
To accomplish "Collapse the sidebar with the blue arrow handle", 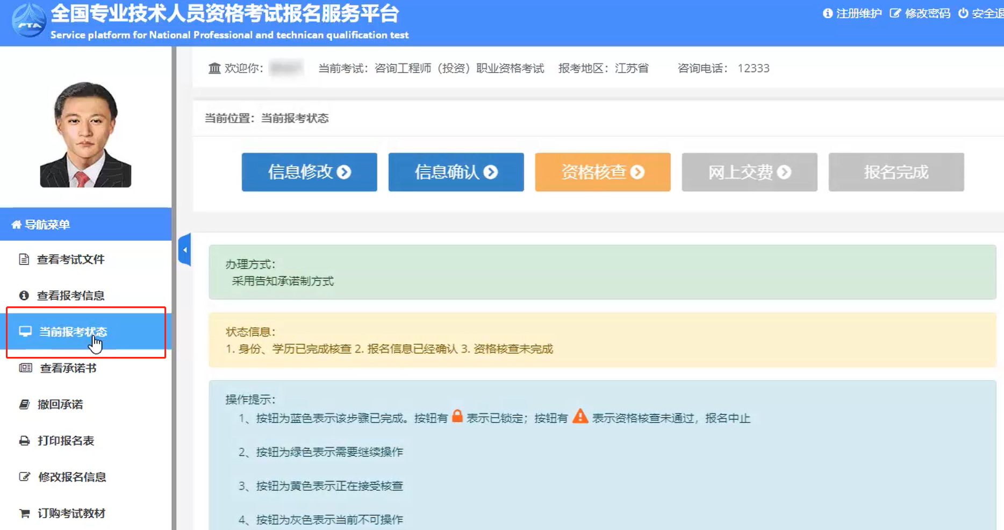I will (x=184, y=250).
